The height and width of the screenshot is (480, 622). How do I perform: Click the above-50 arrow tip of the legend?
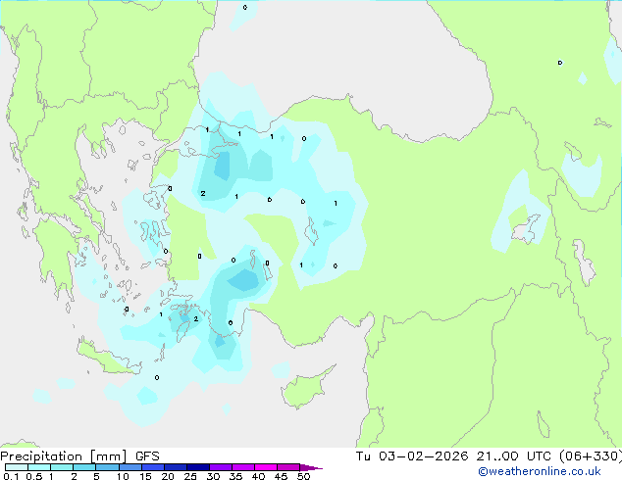tap(311, 467)
